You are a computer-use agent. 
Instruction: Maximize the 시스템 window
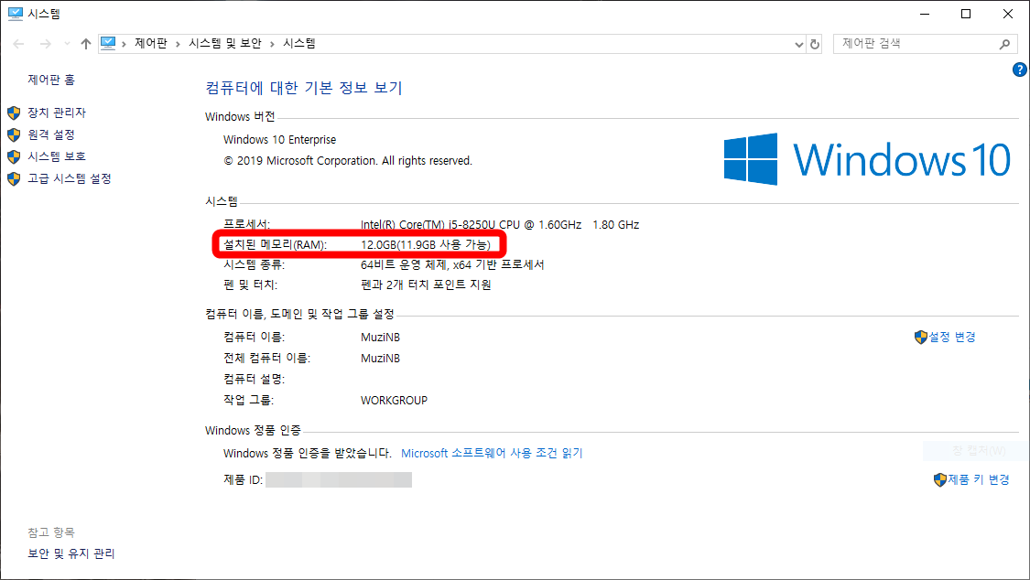point(966,14)
